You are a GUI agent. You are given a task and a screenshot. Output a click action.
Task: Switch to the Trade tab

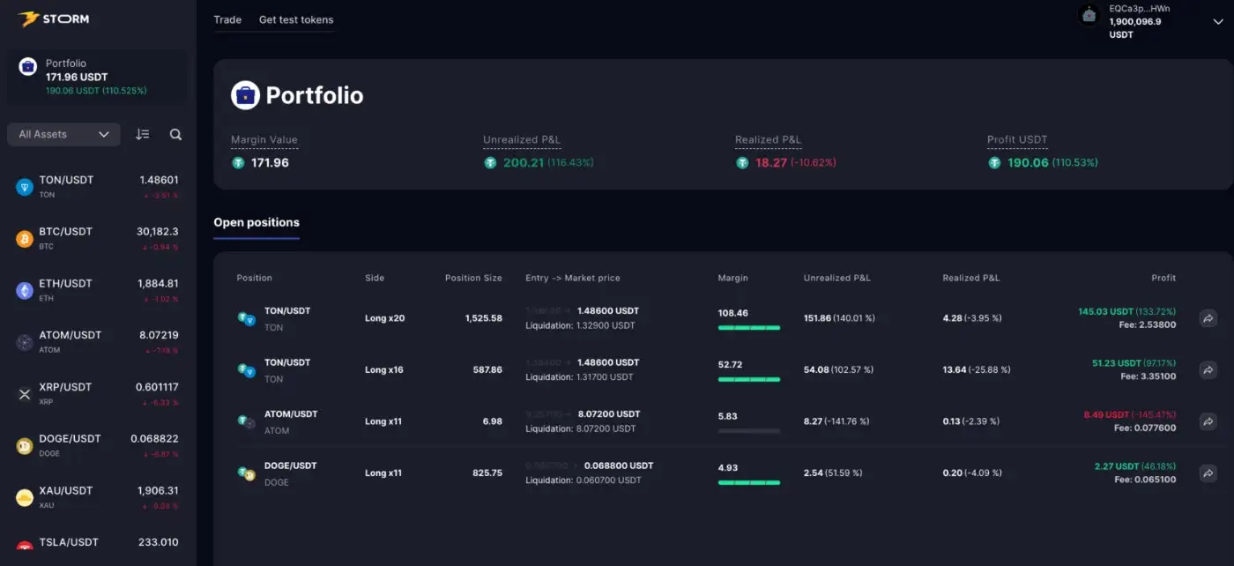(x=227, y=19)
